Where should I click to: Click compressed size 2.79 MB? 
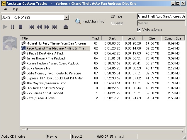click(174, 93)
